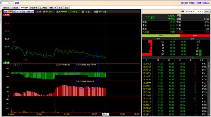
Task: Open the 個股資訊 link
Action: (184, 3)
